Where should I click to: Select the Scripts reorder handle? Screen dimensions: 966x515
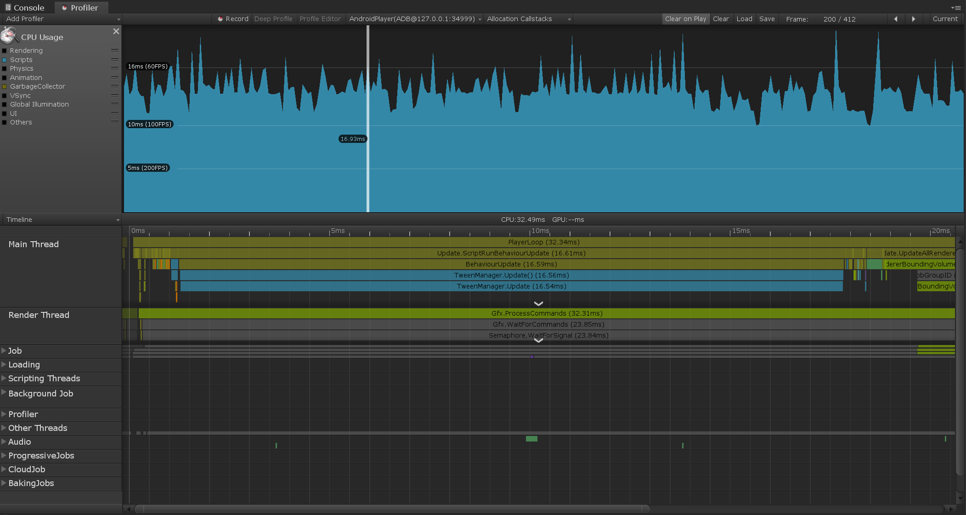pyautogui.click(x=115, y=60)
